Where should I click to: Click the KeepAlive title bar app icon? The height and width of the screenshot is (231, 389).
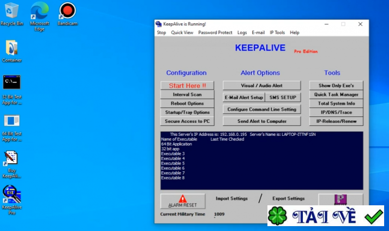(x=159, y=24)
